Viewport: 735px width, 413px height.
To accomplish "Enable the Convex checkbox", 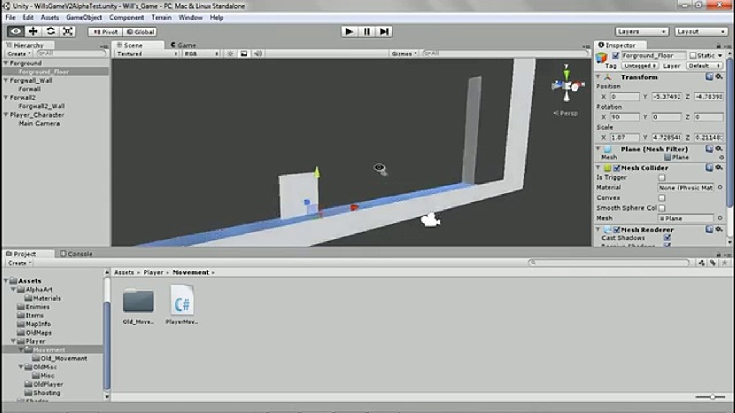I will pyautogui.click(x=661, y=198).
